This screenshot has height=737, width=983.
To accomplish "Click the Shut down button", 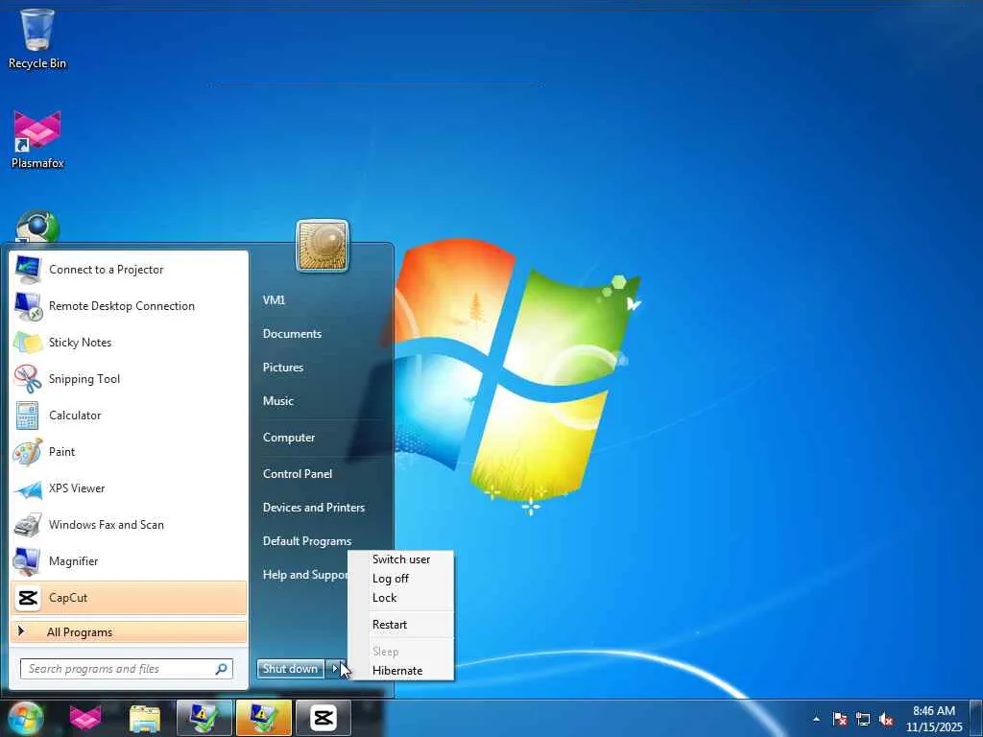I will click(x=290, y=669).
